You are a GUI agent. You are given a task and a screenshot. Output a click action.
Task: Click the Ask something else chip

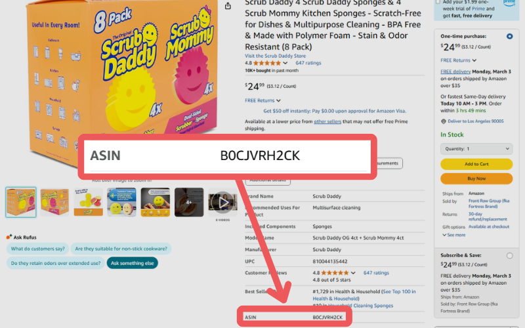pyautogui.click(x=133, y=263)
